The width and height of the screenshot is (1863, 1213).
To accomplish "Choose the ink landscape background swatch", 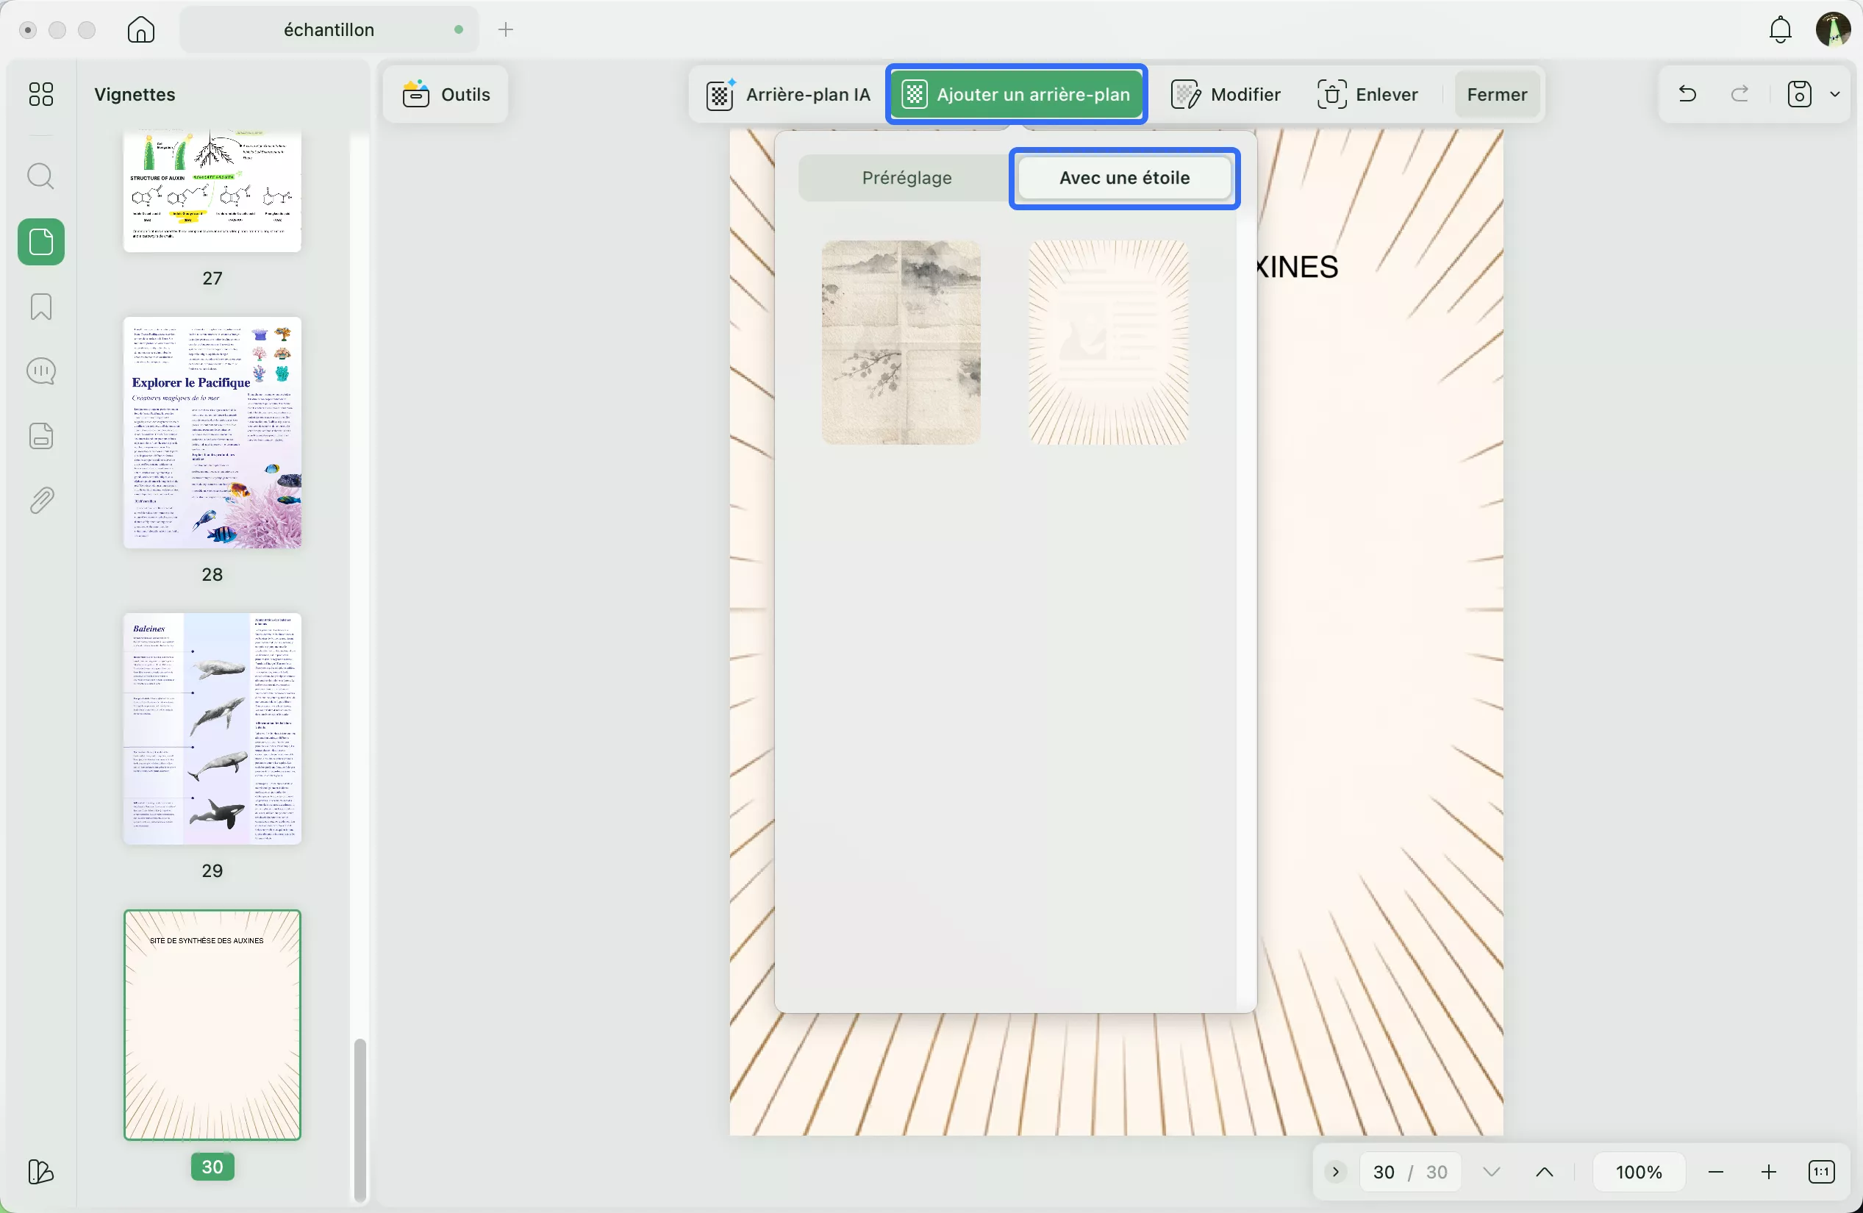I will point(901,342).
